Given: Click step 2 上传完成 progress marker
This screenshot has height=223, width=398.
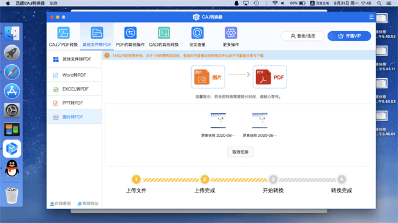Looking at the screenshot, I should tap(205, 180).
